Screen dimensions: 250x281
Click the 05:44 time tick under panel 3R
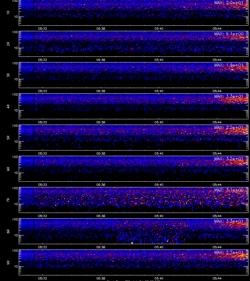217,91
